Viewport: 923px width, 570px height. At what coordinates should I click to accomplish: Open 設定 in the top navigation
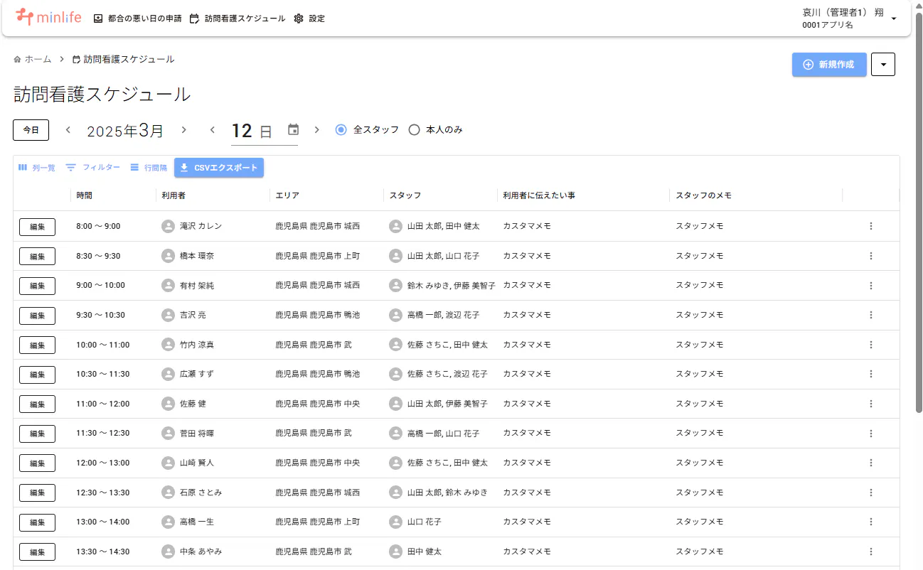click(x=309, y=18)
